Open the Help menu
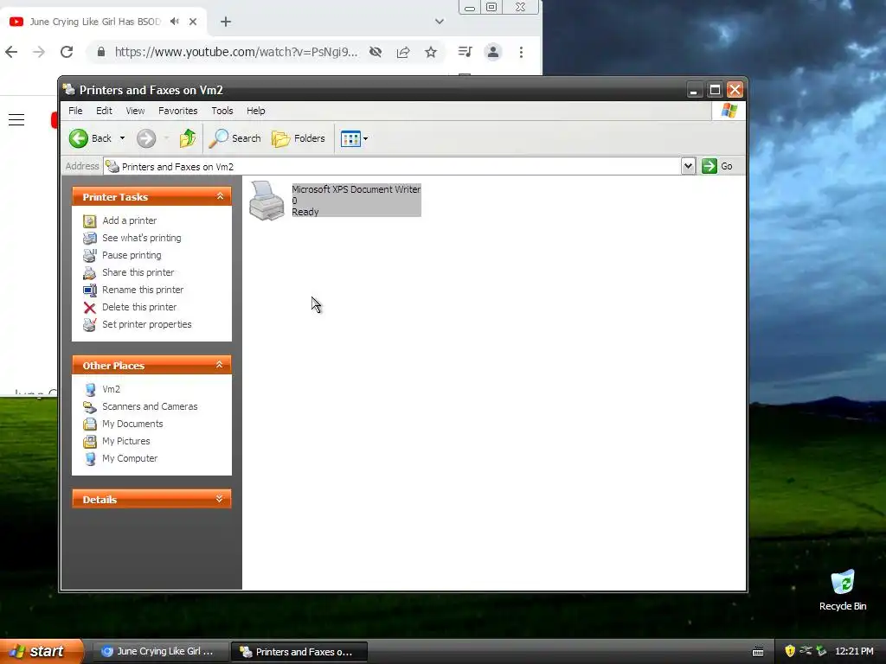 coord(255,111)
